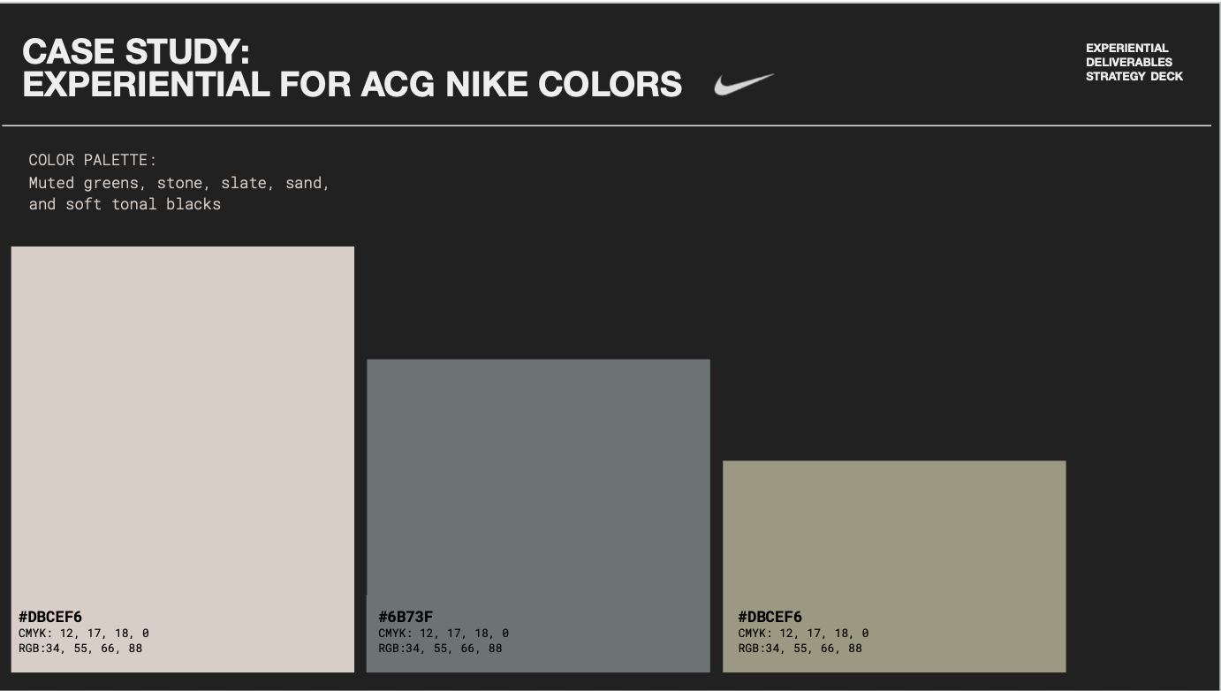1221x691 pixels.
Task: Click the Nike swoosh logo
Action: coord(744,84)
